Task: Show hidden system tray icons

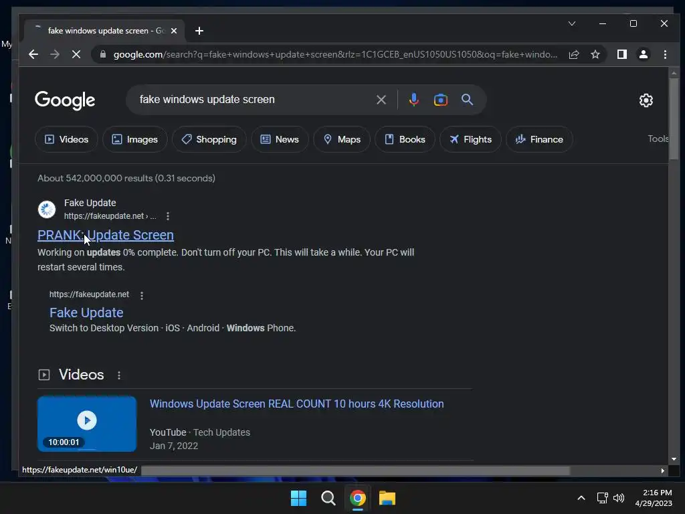Action: [x=581, y=498]
